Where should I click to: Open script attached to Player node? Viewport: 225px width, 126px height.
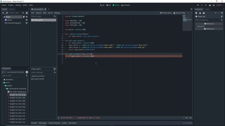24,17
